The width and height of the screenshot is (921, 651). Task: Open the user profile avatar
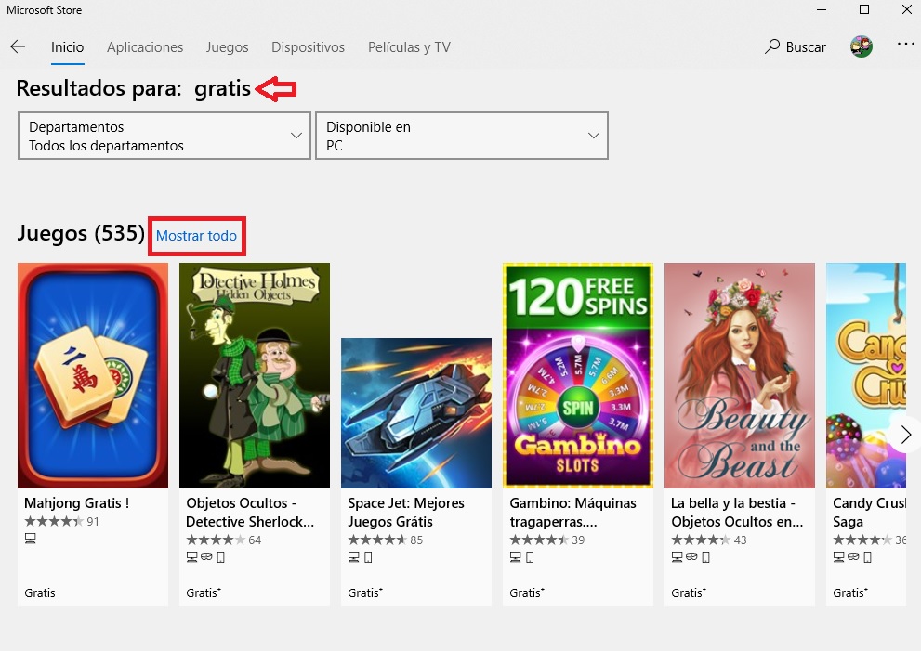pyautogui.click(x=861, y=47)
